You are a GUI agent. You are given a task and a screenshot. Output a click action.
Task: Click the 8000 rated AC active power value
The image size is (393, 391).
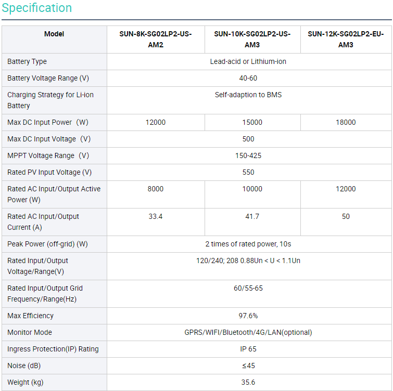pos(156,189)
